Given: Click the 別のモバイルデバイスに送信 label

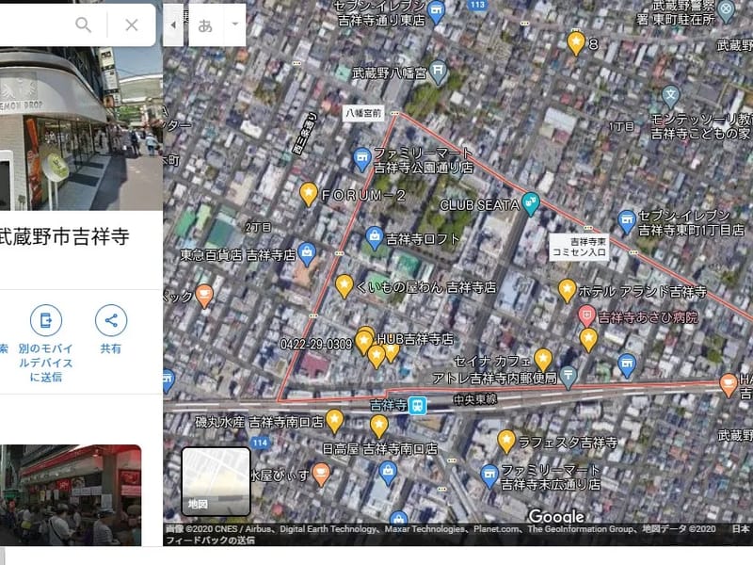Looking at the screenshot, I should (x=45, y=363).
